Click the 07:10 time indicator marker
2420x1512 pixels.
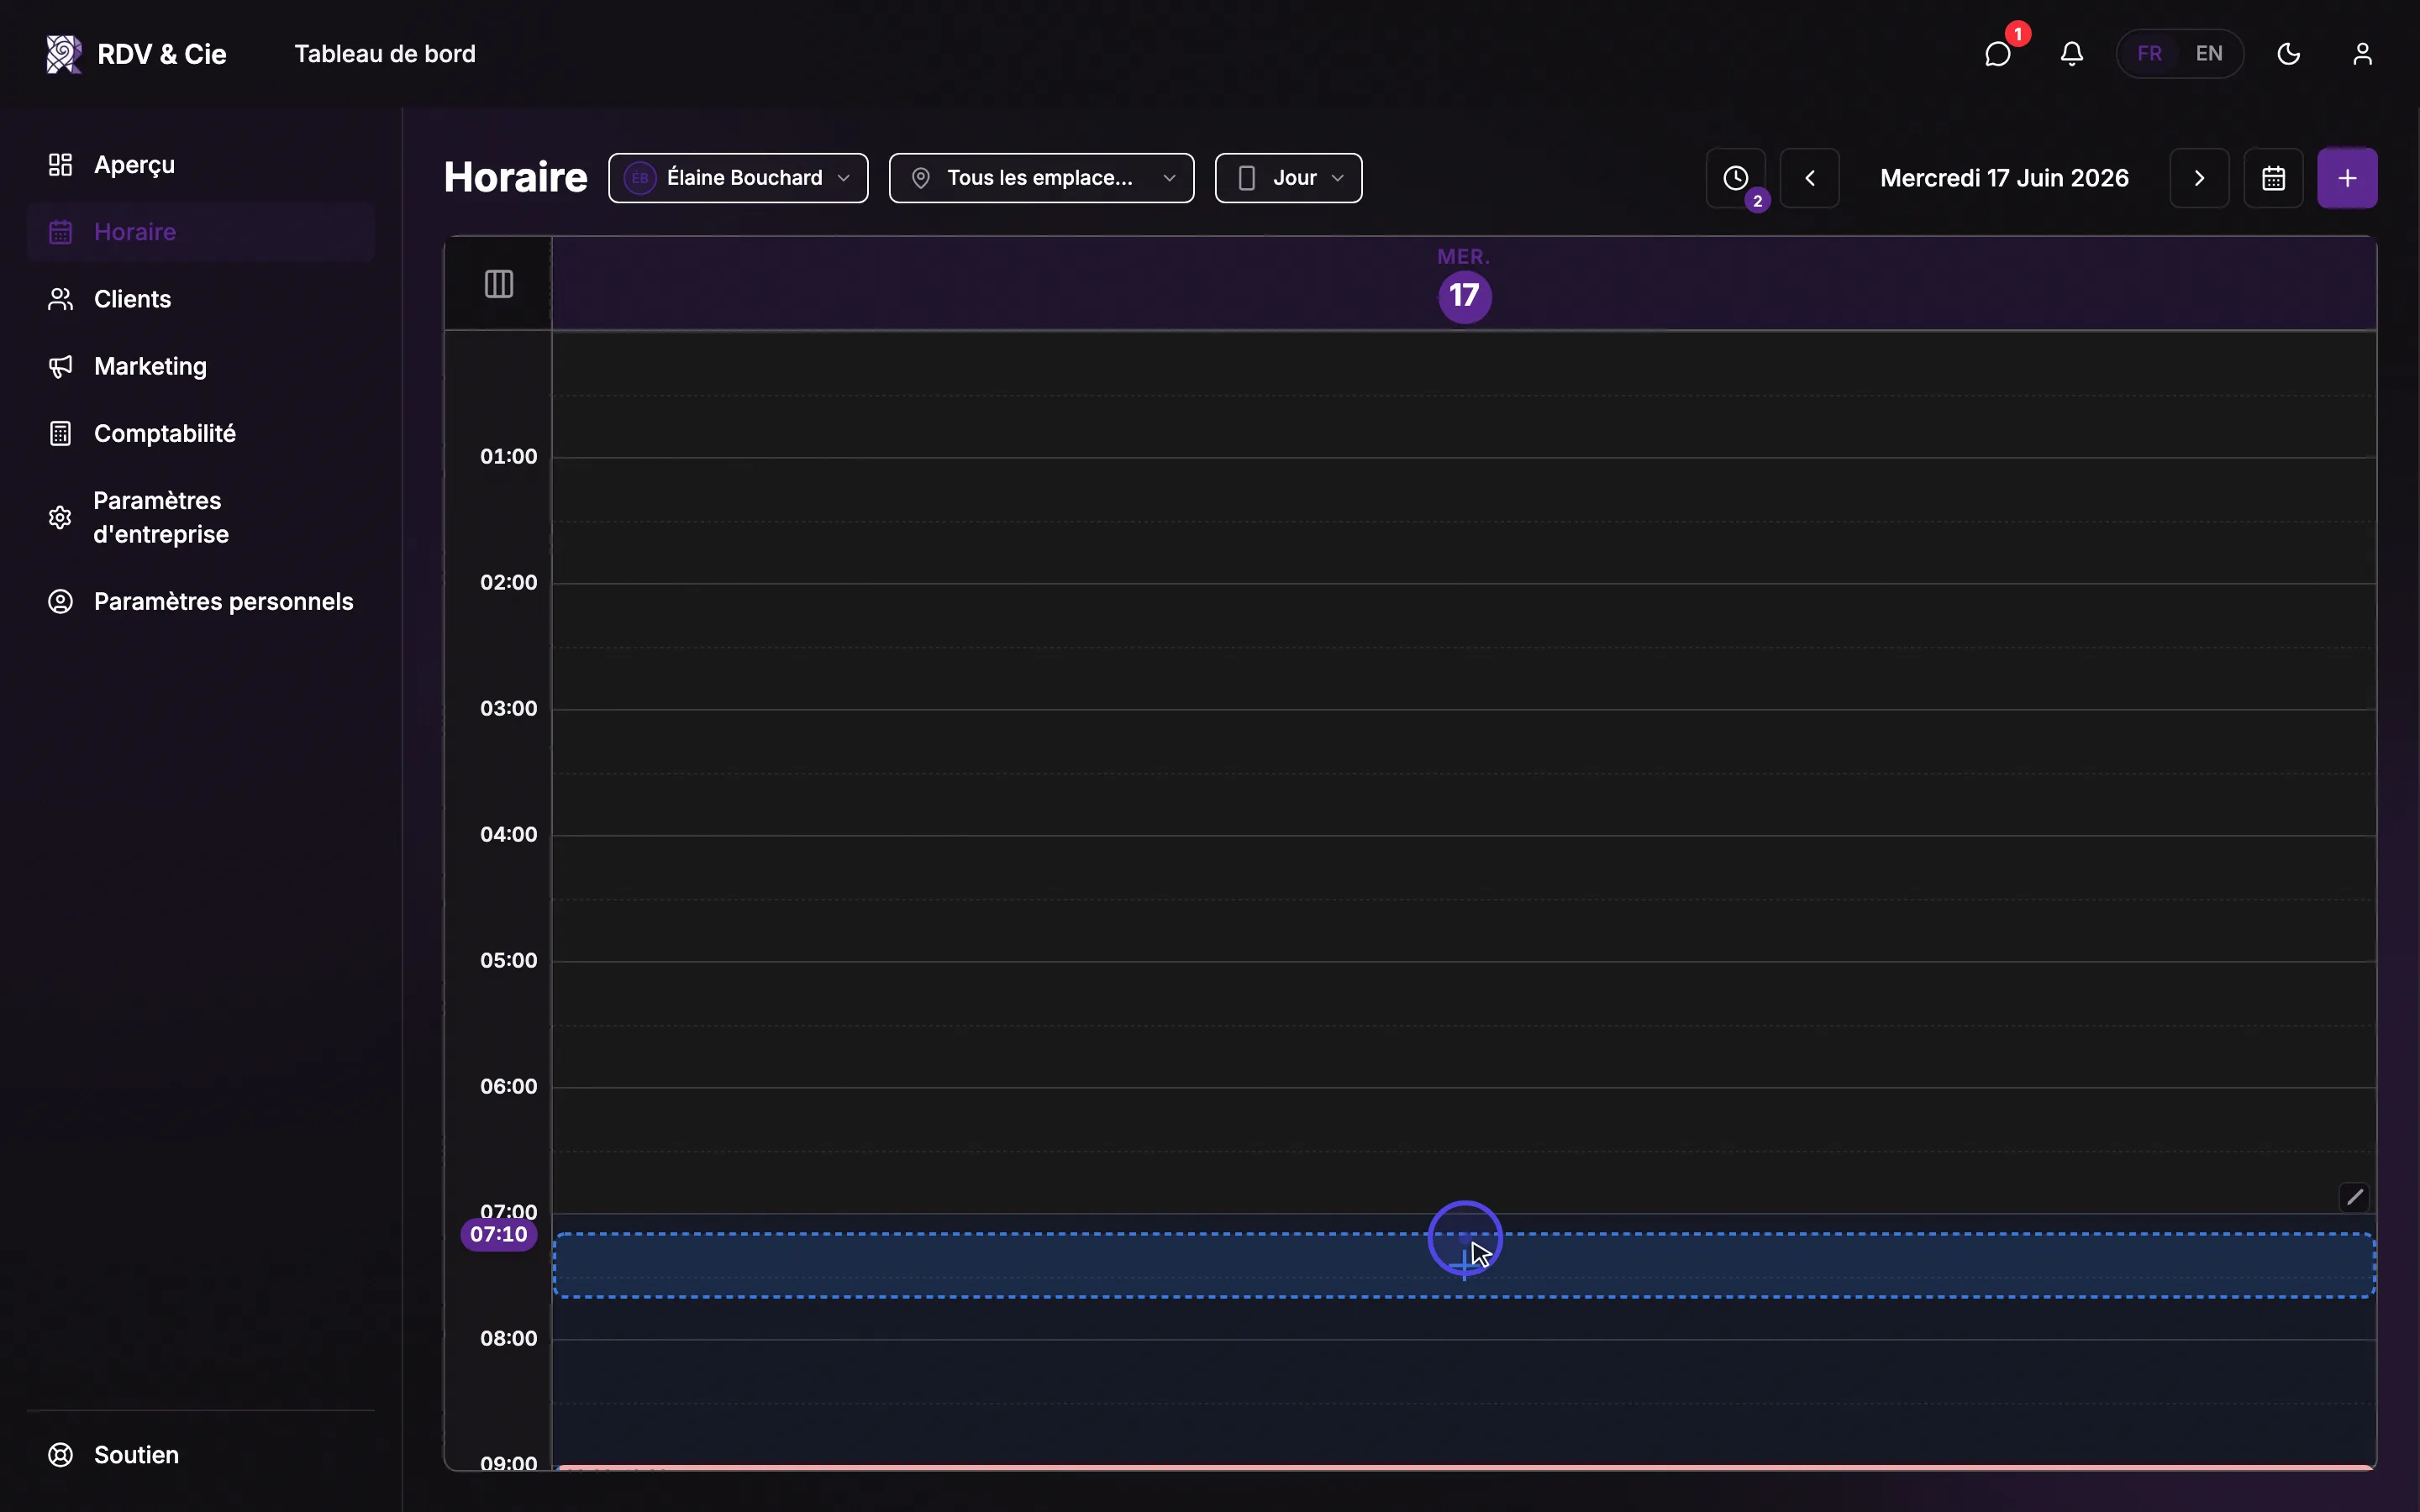tap(499, 1235)
